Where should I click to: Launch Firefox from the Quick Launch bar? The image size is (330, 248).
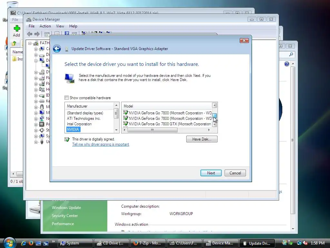[x=31, y=243]
